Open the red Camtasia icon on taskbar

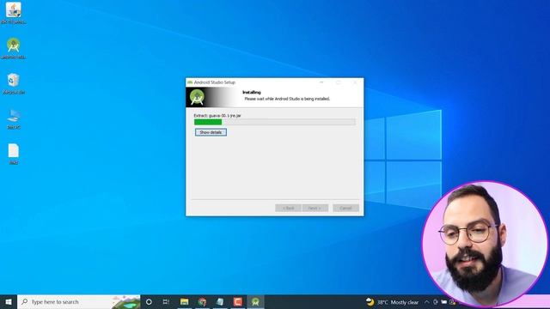click(x=238, y=301)
